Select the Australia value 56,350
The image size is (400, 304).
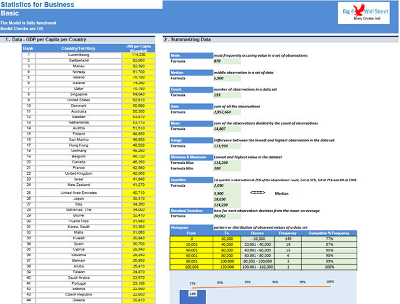tap(139, 111)
